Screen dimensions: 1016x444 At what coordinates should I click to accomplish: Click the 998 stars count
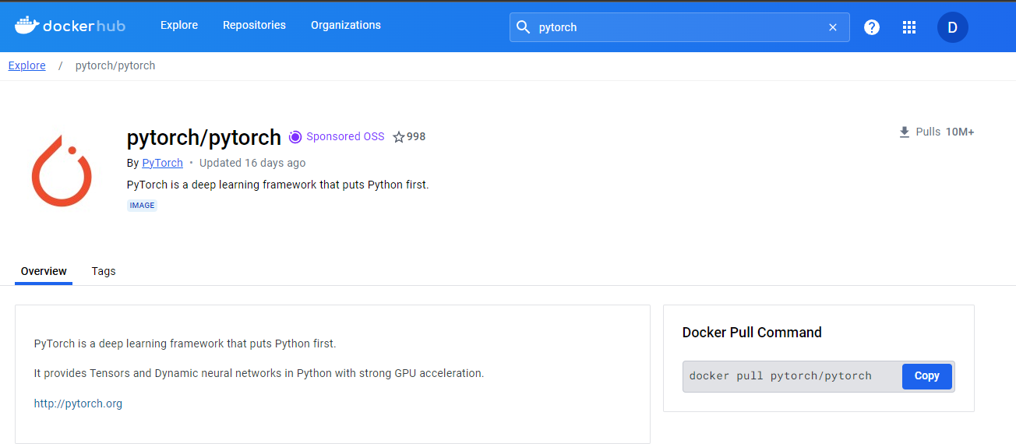(x=416, y=137)
